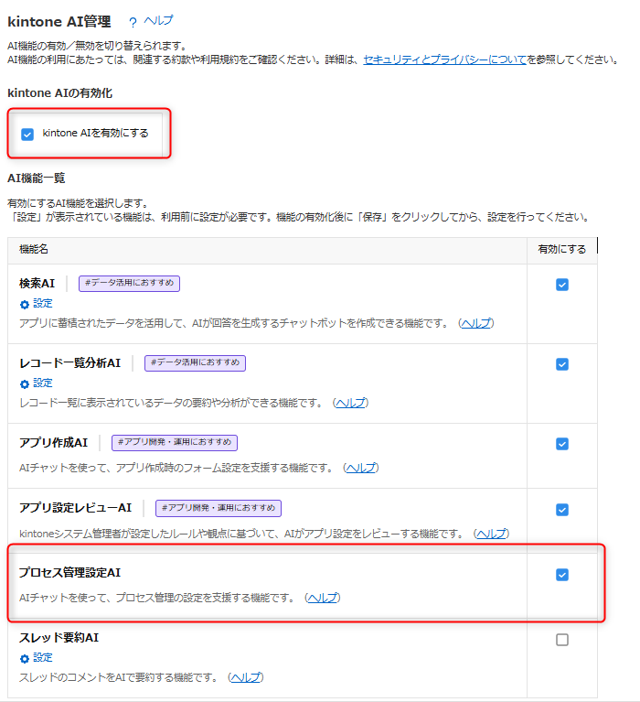This screenshot has width=640, height=702.
Task: Toggle the アプリ設定レビューAI enable checkbox
Action: [562, 510]
